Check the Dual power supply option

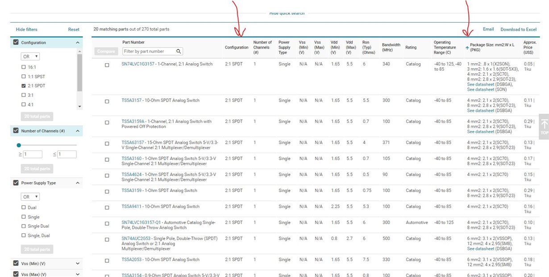click(x=24, y=207)
